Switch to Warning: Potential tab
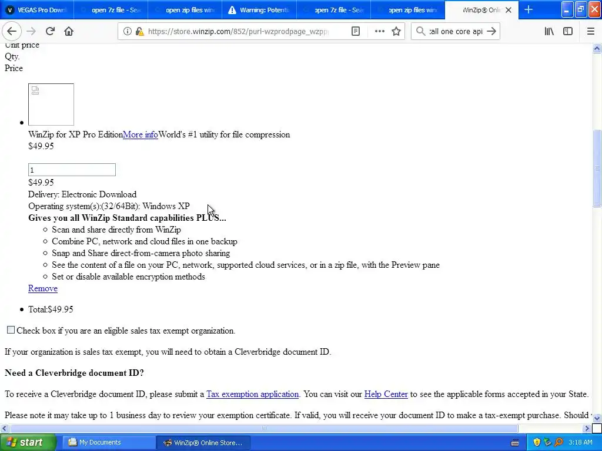Image resolution: width=602 pixels, height=451 pixels. coord(259,10)
